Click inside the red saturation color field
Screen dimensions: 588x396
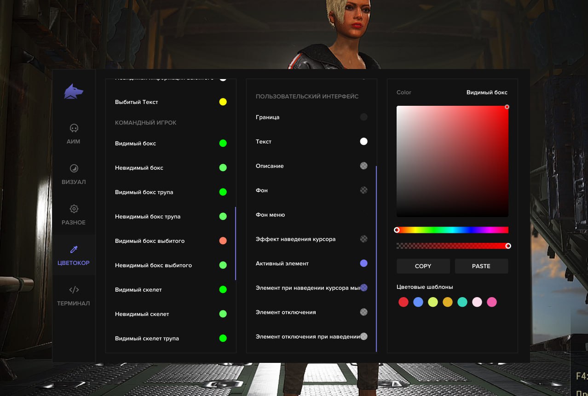coord(452,161)
